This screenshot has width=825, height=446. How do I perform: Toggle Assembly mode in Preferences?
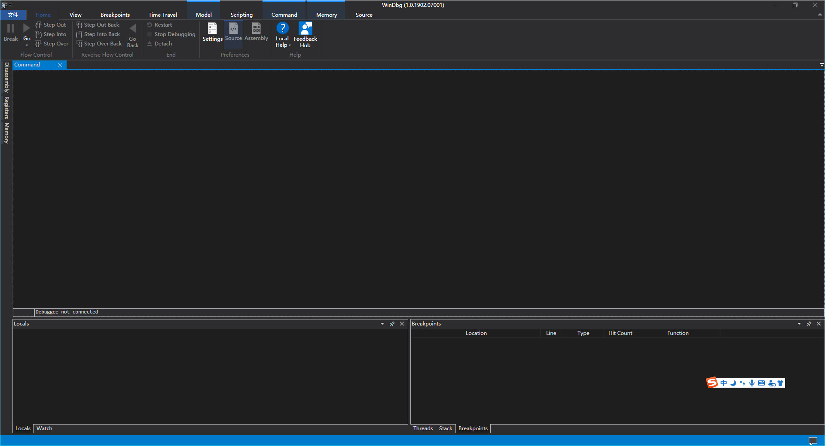[256, 29]
